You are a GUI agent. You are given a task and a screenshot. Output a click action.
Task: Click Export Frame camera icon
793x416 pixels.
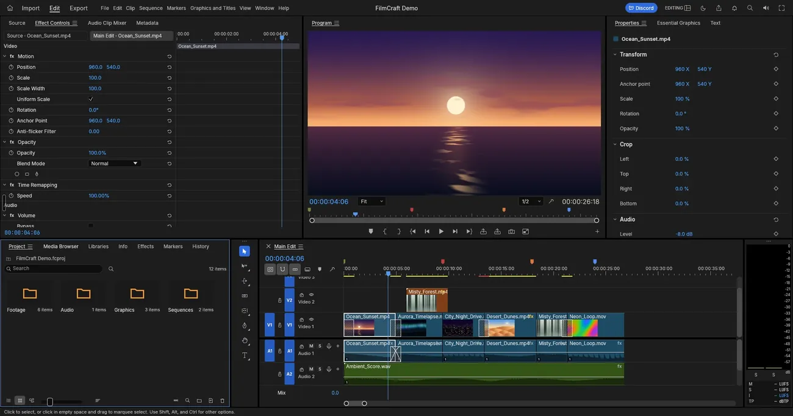511,231
